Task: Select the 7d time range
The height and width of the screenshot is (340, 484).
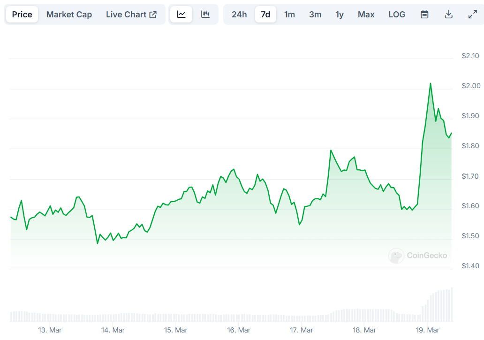Action: point(265,15)
